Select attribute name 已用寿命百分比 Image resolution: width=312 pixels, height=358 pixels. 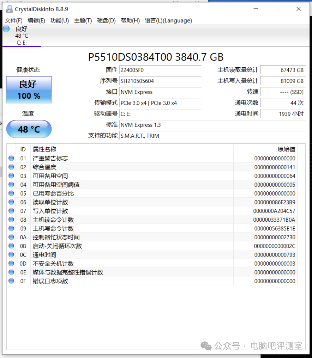(x=53, y=193)
